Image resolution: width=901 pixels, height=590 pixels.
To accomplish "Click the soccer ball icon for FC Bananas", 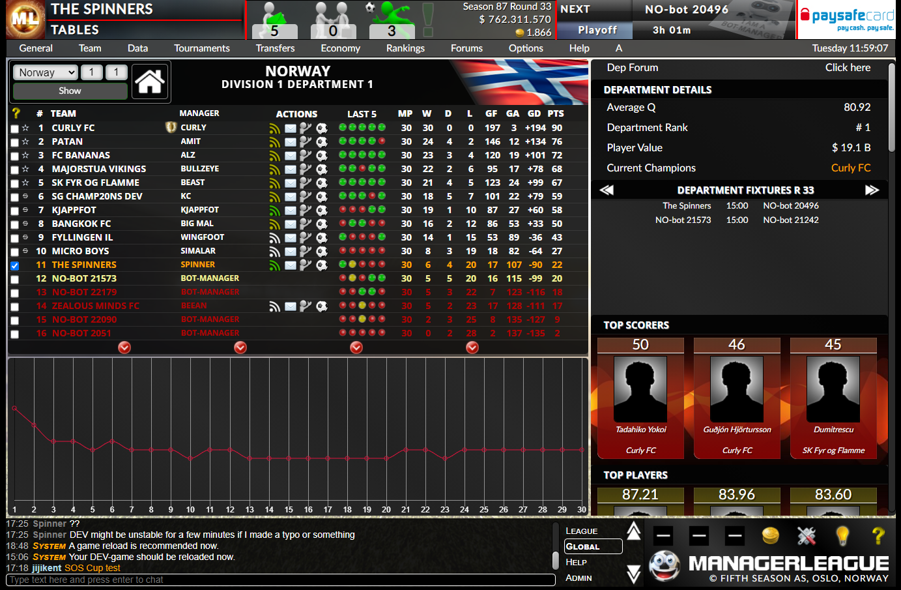I will tap(322, 156).
